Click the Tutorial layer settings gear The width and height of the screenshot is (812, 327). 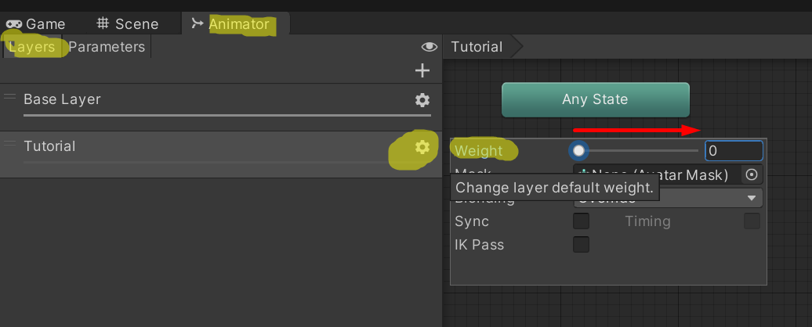tap(422, 147)
